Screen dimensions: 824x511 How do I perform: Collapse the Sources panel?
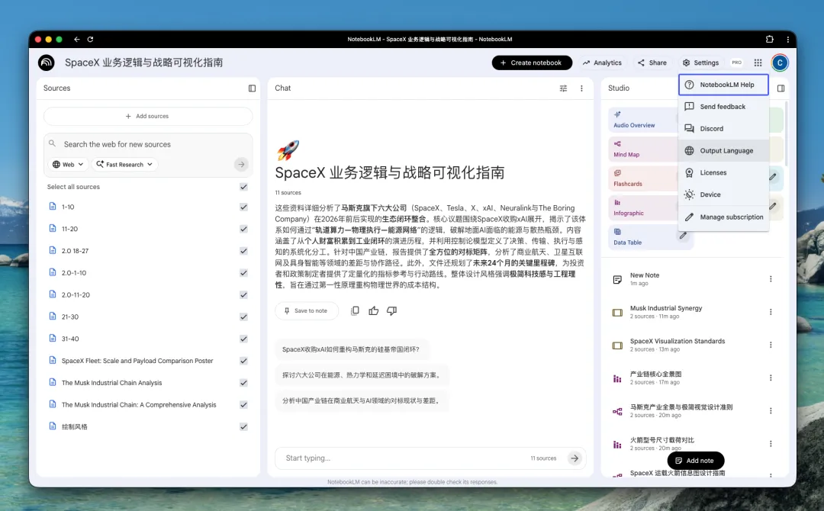(x=253, y=88)
